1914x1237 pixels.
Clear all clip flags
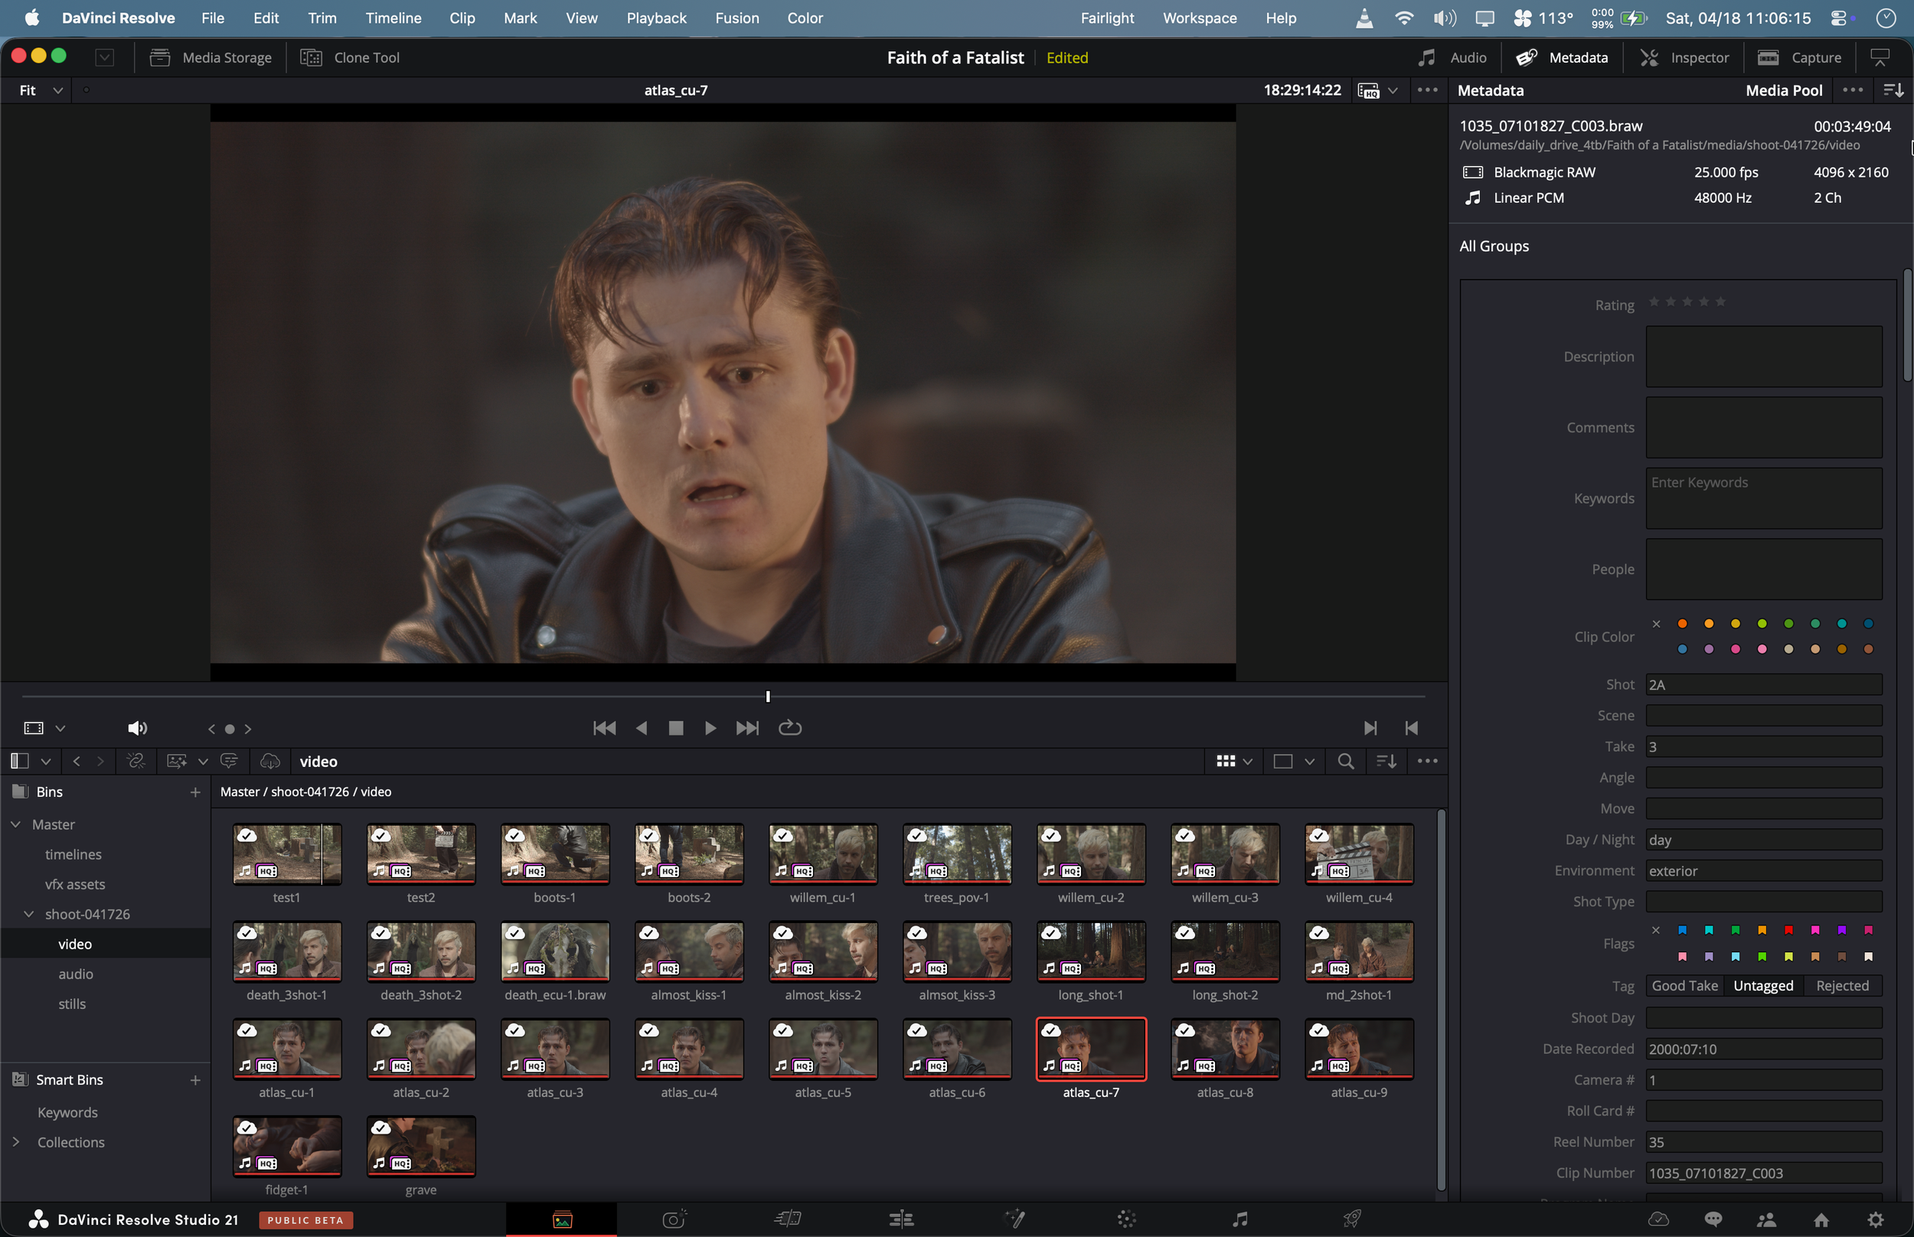(1656, 930)
